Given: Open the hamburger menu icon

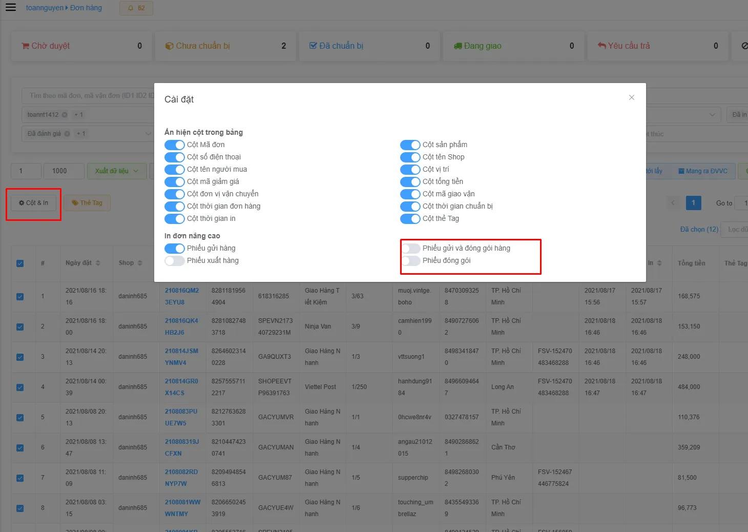Looking at the screenshot, I should [11, 8].
